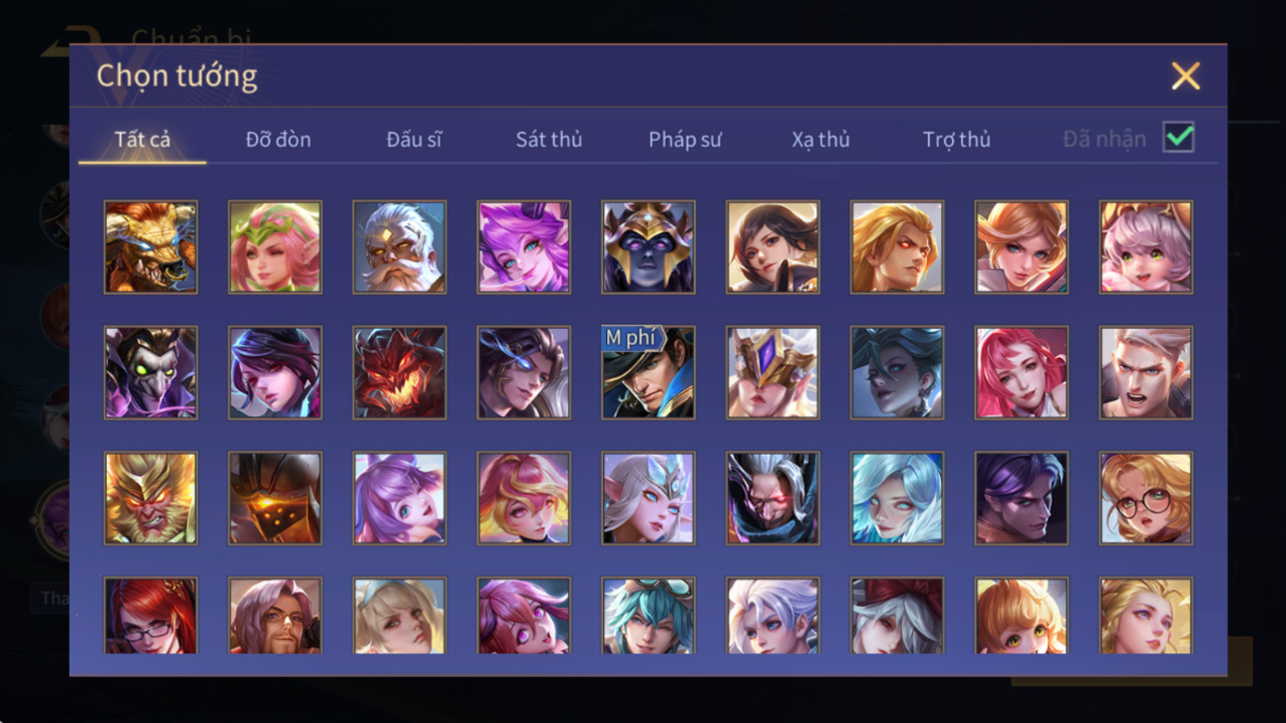Choose the green-eyed plague mask hero
Screen dimensions: 1286x723
click(151, 373)
